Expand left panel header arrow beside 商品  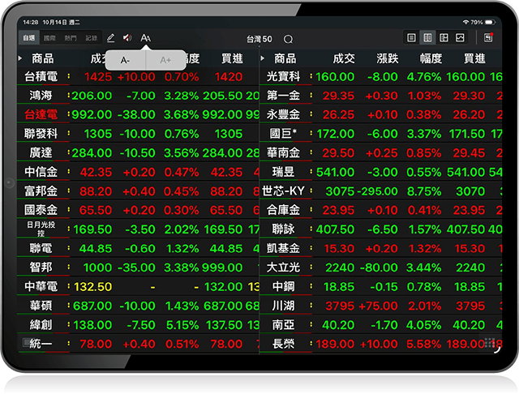pos(20,58)
